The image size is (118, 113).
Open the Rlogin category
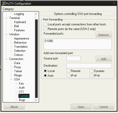coord(18,75)
